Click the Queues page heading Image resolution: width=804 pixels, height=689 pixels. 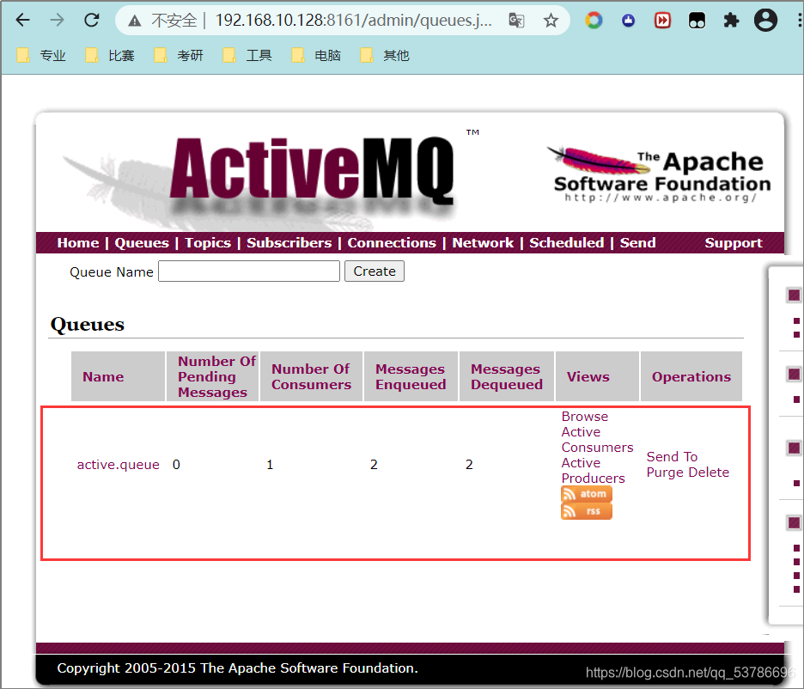(x=87, y=325)
